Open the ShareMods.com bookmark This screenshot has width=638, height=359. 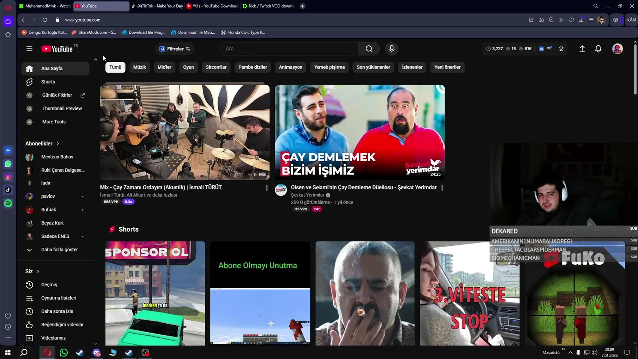tap(94, 32)
